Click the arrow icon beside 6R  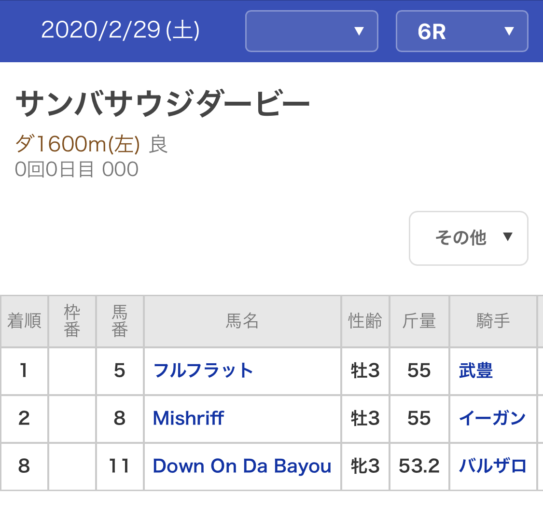pyautogui.click(x=509, y=32)
